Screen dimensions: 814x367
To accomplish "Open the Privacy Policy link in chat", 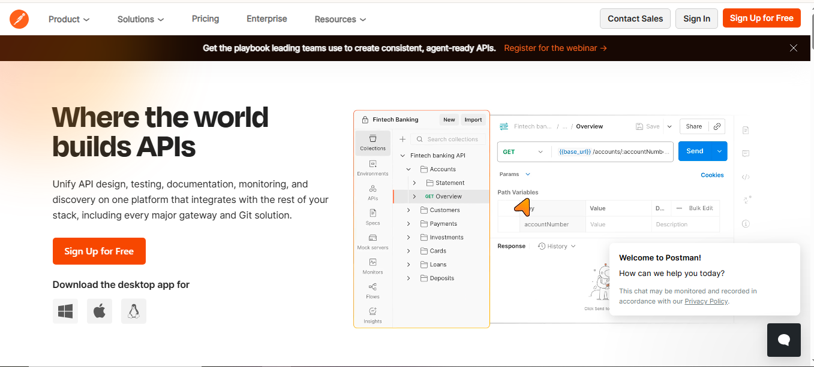I will click(706, 301).
